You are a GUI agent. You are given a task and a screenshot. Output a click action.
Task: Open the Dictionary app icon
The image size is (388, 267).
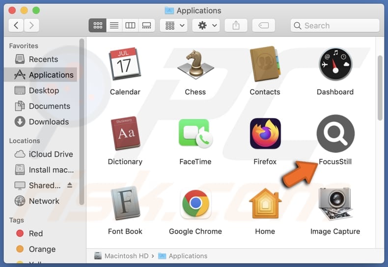point(125,134)
